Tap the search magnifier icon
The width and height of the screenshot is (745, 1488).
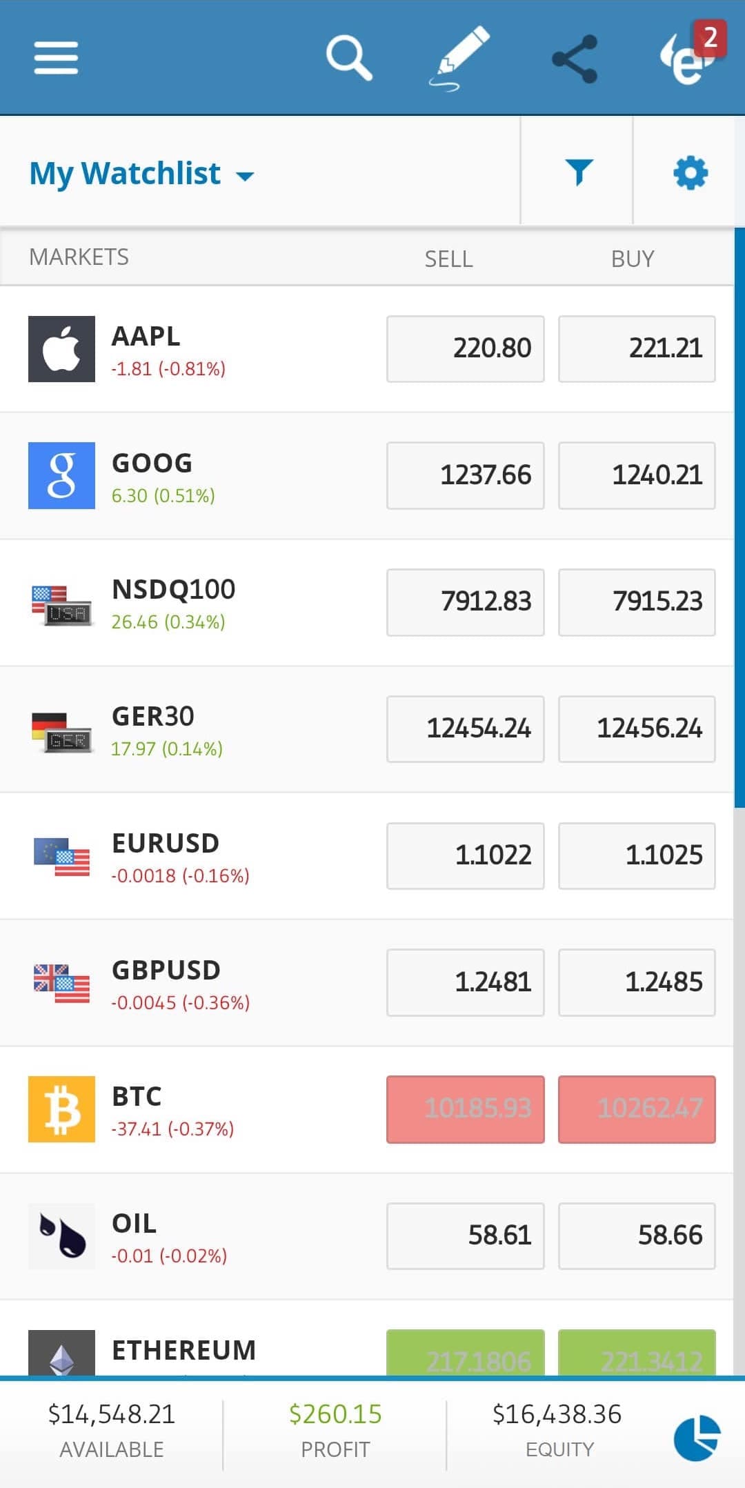point(349,58)
